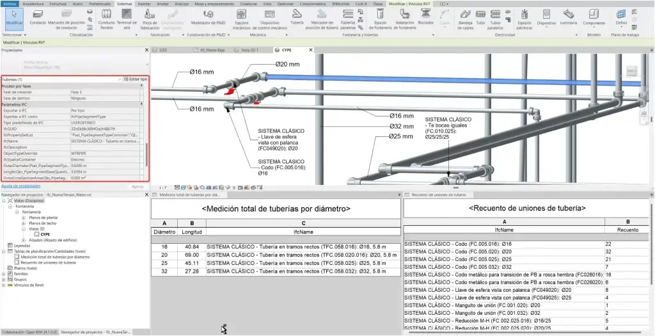This screenshot has width=655, height=336.
Task: Collapse the Vistas (Disciplina) tree node
Action: tap(4, 201)
